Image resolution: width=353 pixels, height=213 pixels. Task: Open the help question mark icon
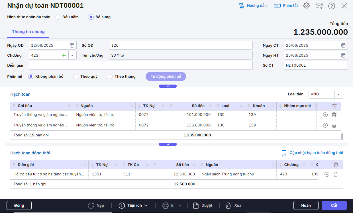click(x=331, y=6)
